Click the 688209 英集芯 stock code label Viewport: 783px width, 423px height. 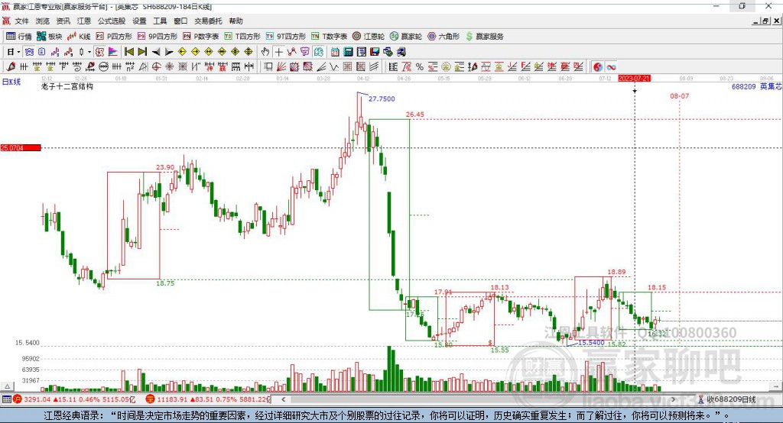click(x=756, y=87)
